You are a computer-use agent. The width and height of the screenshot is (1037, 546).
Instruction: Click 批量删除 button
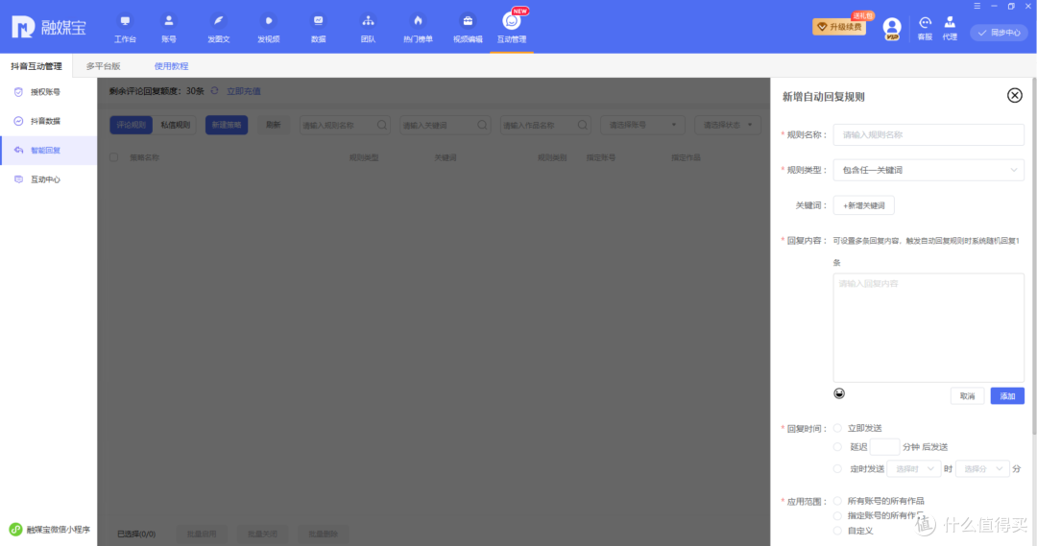(x=323, y=534)
